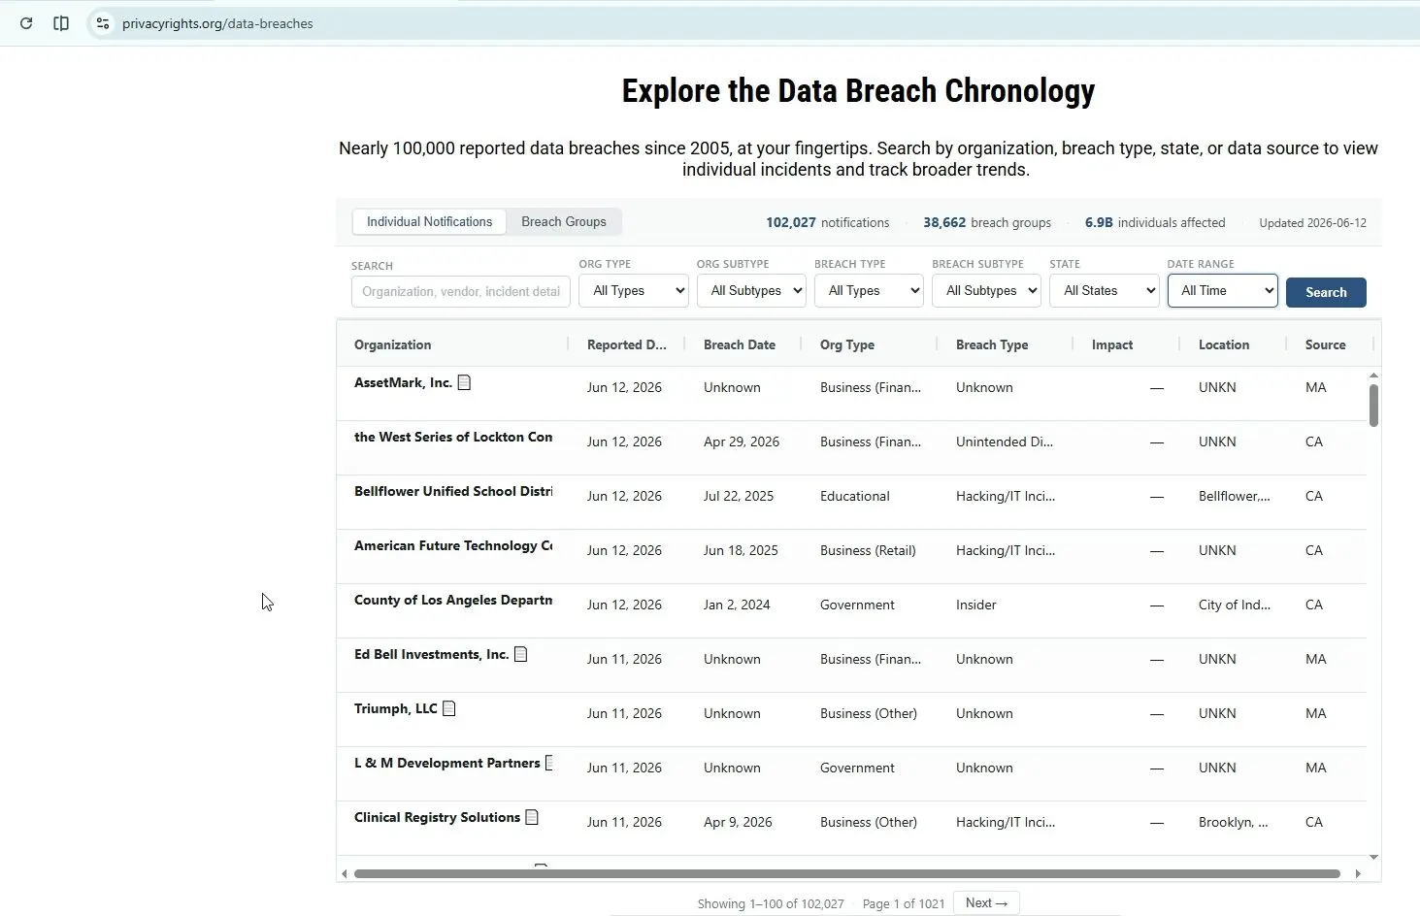Viewport: 1420px width, 916px height.
Task: Choose a state from All States dropdown
Action: point(1104,290)
